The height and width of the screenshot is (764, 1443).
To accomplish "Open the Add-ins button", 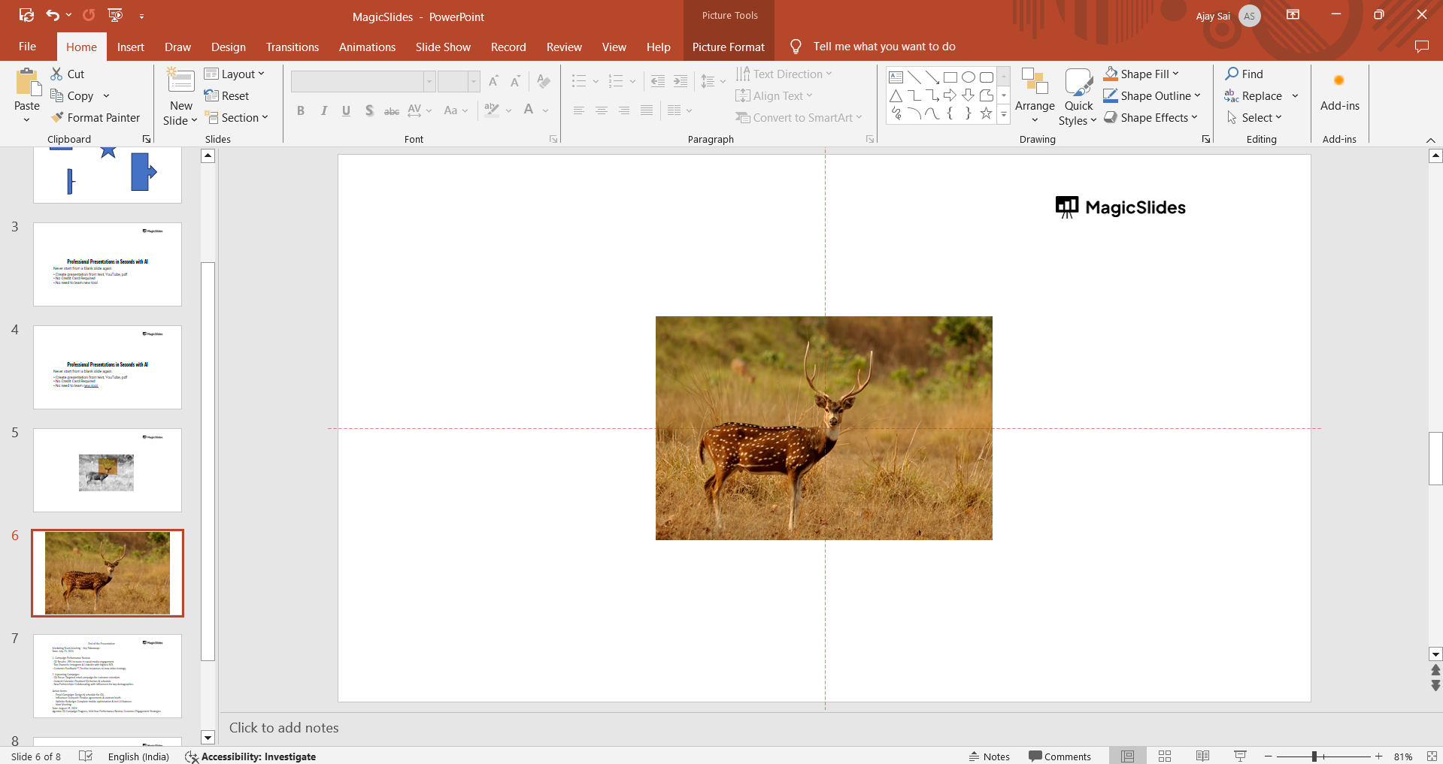I will pyautogui.click(x=1339, y=92).
